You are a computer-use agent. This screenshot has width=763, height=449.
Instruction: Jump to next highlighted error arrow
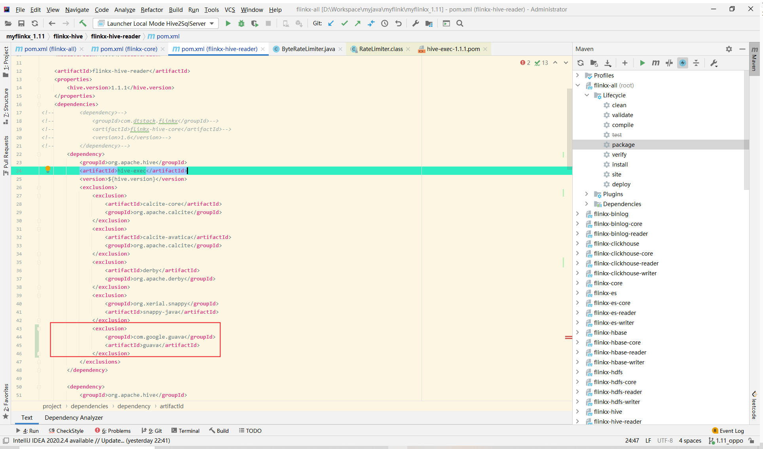coord(566,63)
